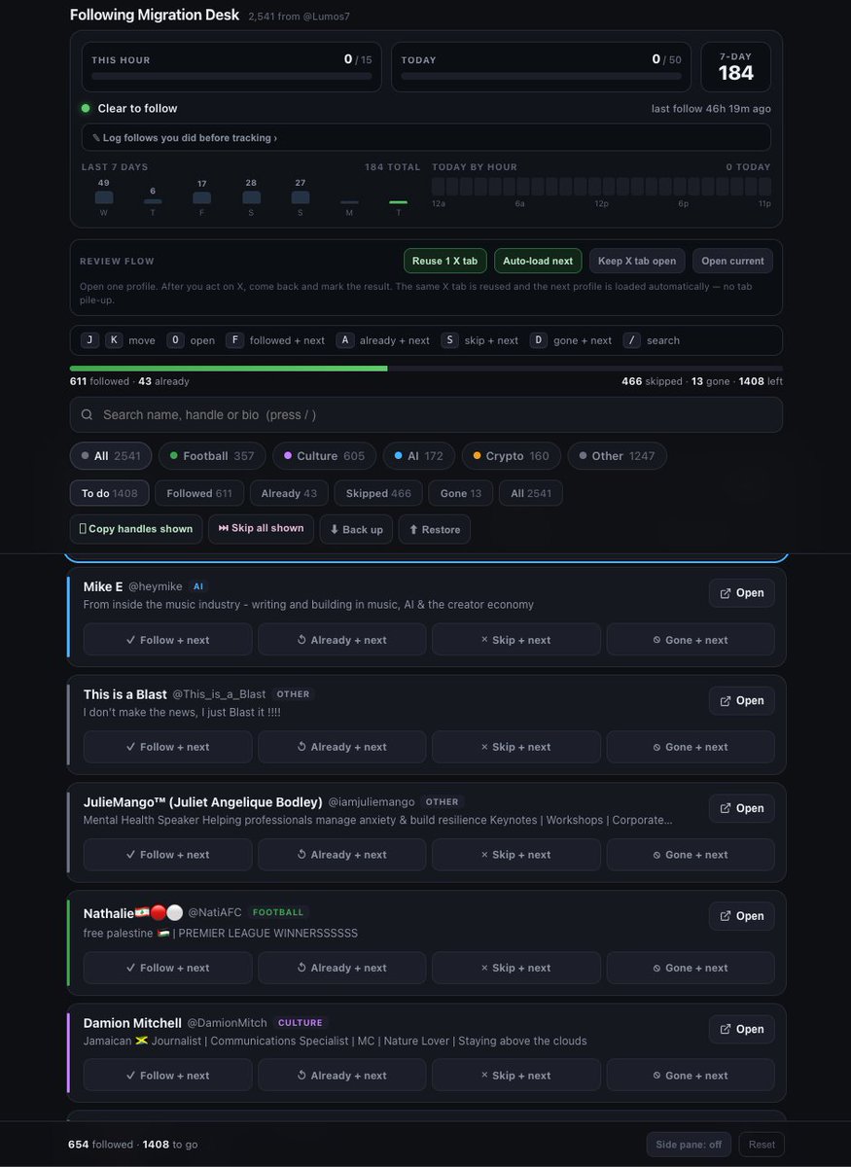Filter by AI category chip
The image size is (851, 1167).
(x=418, y=456)
